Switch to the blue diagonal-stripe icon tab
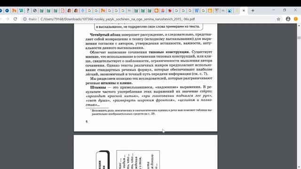This screenshot has width=301, height=169. [230, 11]
